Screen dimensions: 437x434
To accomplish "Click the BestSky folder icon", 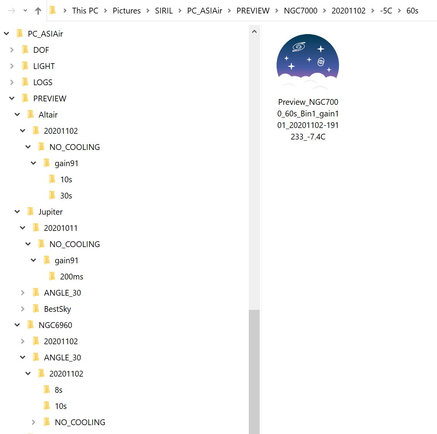I will [36, 309].
